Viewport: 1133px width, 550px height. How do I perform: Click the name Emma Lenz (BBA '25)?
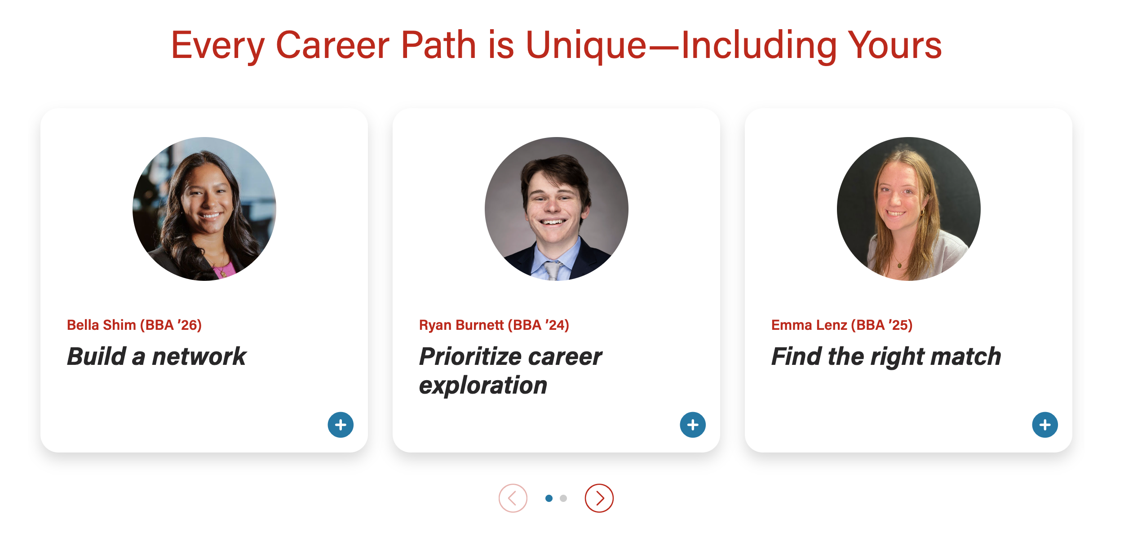tap(842, 325)
